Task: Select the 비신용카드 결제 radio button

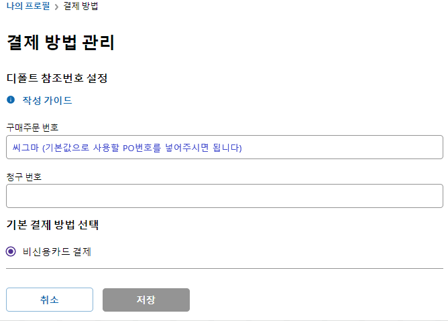Action: [x=11, y=251]
